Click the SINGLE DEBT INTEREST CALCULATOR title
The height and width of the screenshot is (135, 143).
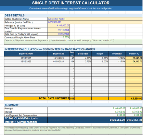(x=71, y=3)
